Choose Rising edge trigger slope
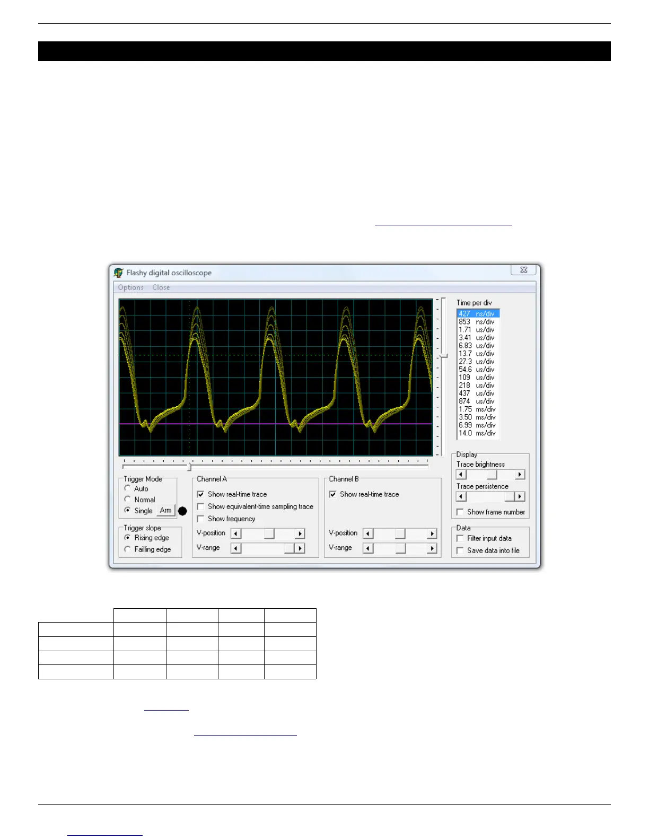Image resolution: width=649 pixels, height=840 pixels. [x=146, y=538]
